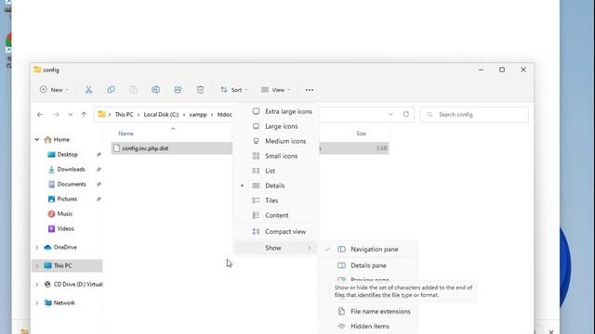The height and width of the screenshot is (334, 595).
Task: Click the Share icon in toolbar
Action: point(178,90)
